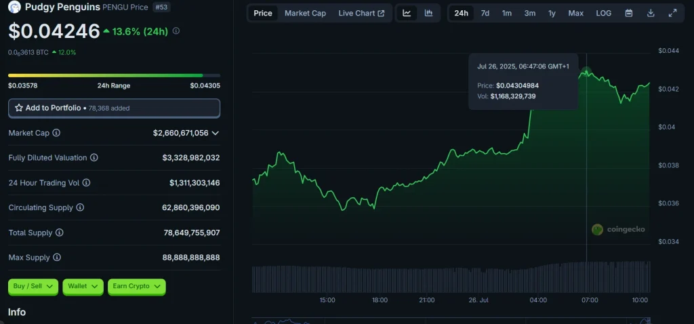Click the $2,660,671,056 market cap value
Screen dimensions: 694x324
click(x=180, y=133)
